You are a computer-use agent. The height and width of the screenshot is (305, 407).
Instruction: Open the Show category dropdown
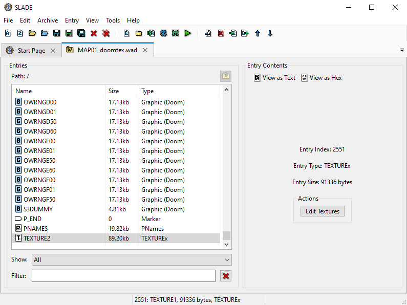coord(132,260)
